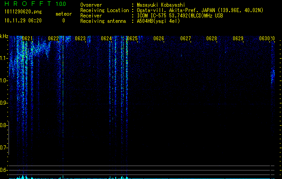Screen dimensions: 282x179
Task: Click the 0628 time marker
Action: (212, 38)
